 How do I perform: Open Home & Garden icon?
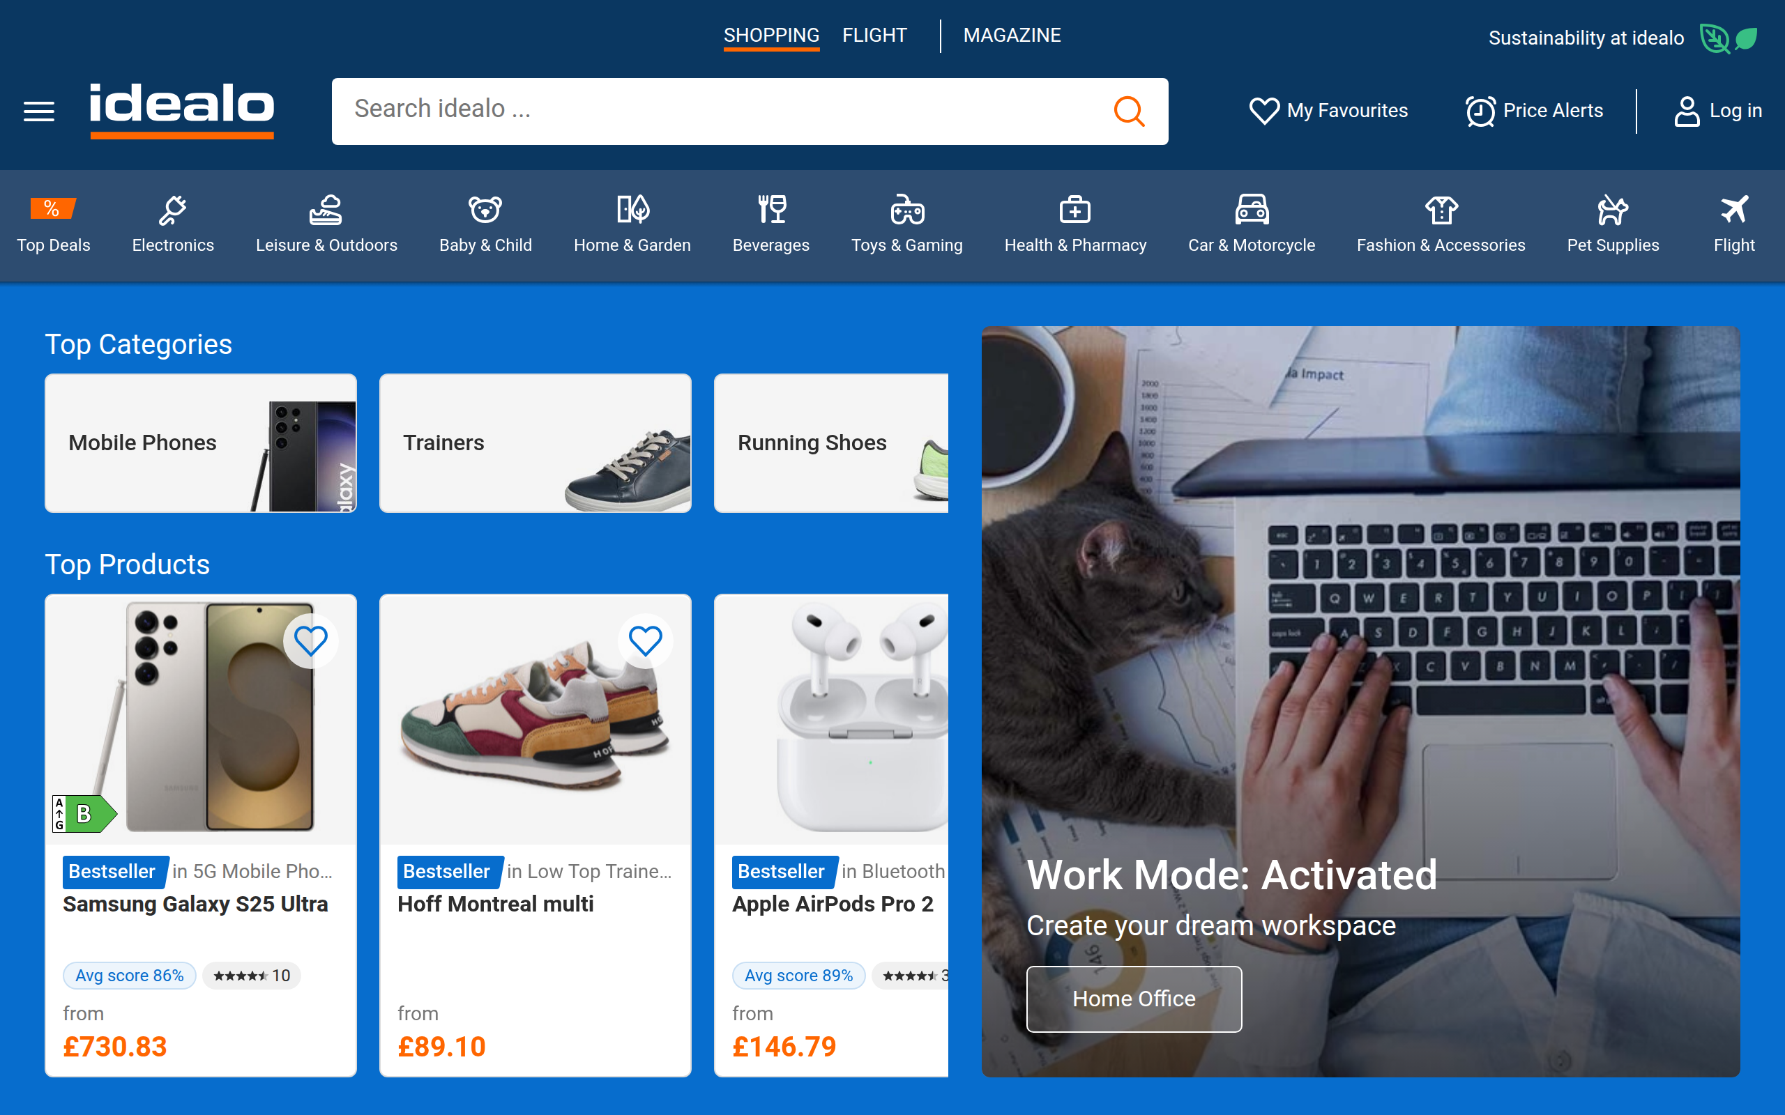[x=632, y=210]
